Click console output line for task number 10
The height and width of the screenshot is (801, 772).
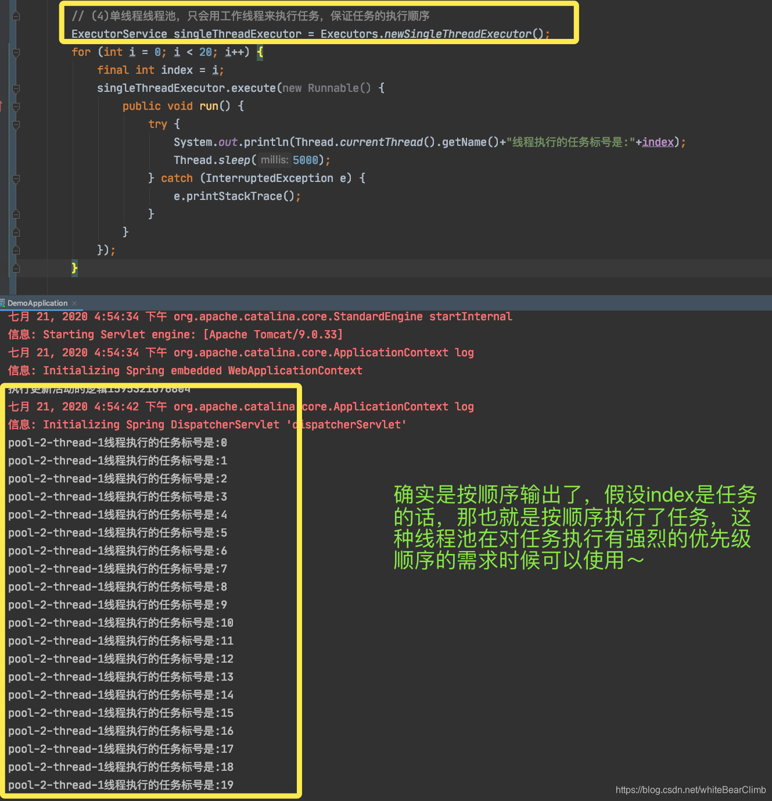coord(121,623)
